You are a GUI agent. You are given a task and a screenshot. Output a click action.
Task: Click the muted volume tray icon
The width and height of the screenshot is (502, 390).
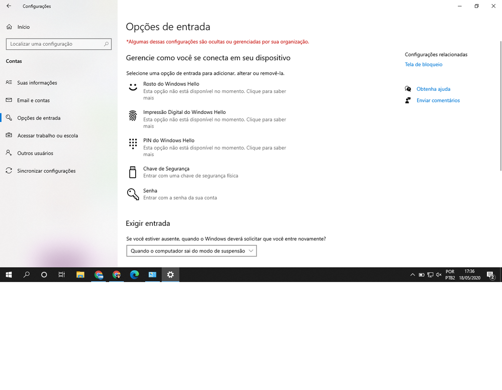[x=439, y=275]
